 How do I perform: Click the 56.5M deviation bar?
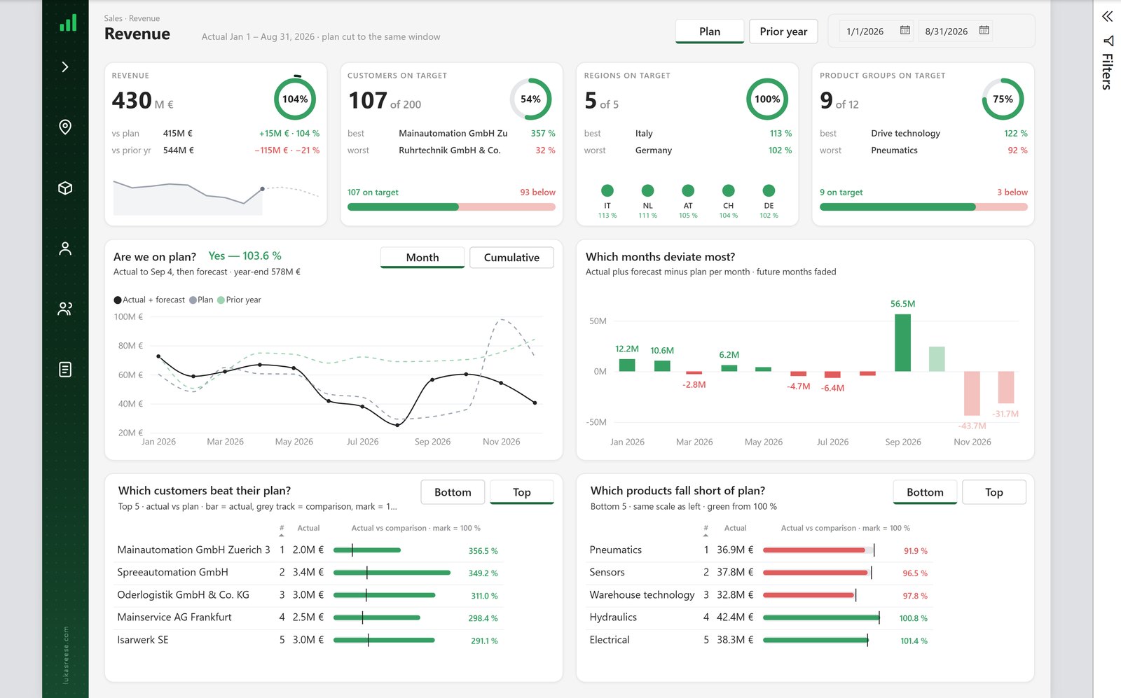pyautogui.click(x=903, y=342)
